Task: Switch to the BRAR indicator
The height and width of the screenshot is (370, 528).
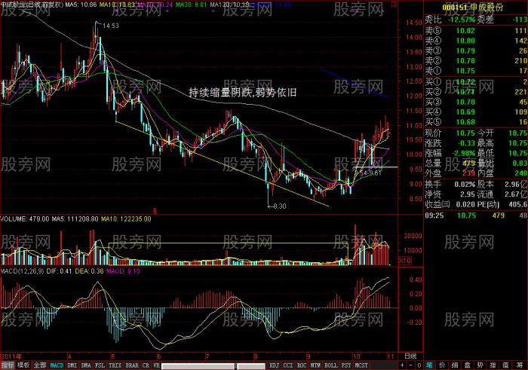Action: click(x=132, y=365)
